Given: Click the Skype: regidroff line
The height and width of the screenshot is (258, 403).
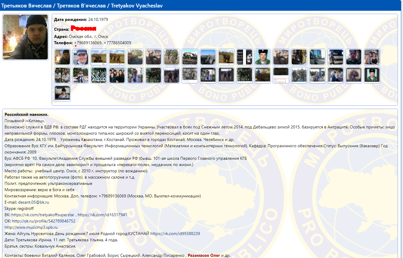Looking at the screenshot, I should pyautogui.click(x=19, y=208).
